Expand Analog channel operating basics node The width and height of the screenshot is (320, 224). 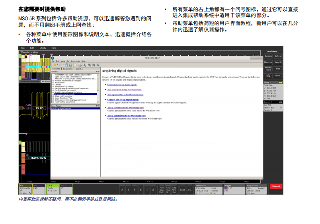click(x=53, y=92)
